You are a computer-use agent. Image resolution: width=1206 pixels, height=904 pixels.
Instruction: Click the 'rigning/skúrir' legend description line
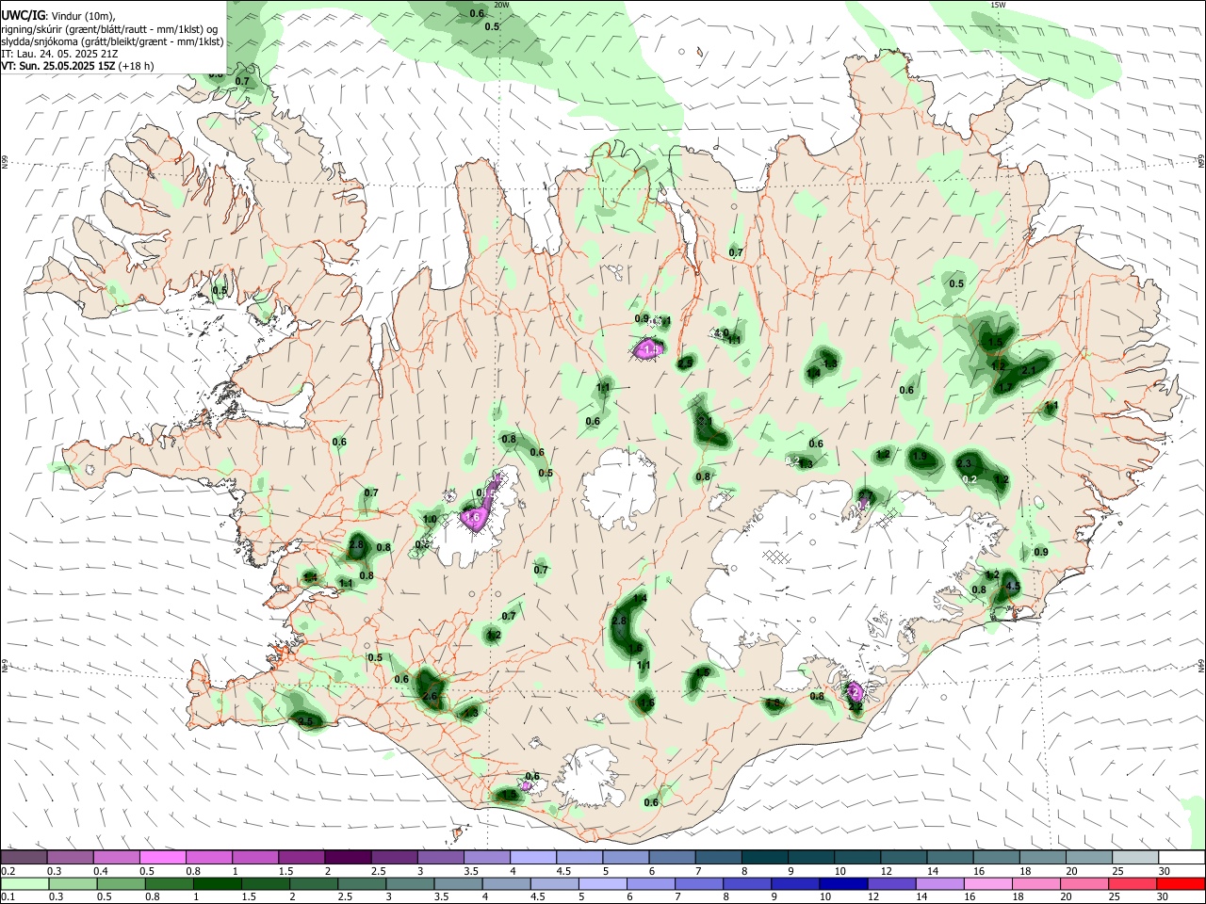pyautogui.click(x=109, y=29)
